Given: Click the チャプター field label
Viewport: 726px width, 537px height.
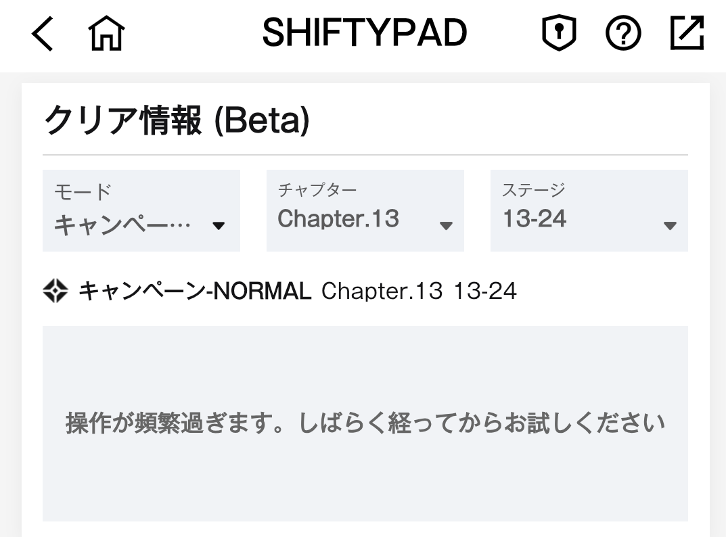Looking at the screenshot, I should coord(317,190).
